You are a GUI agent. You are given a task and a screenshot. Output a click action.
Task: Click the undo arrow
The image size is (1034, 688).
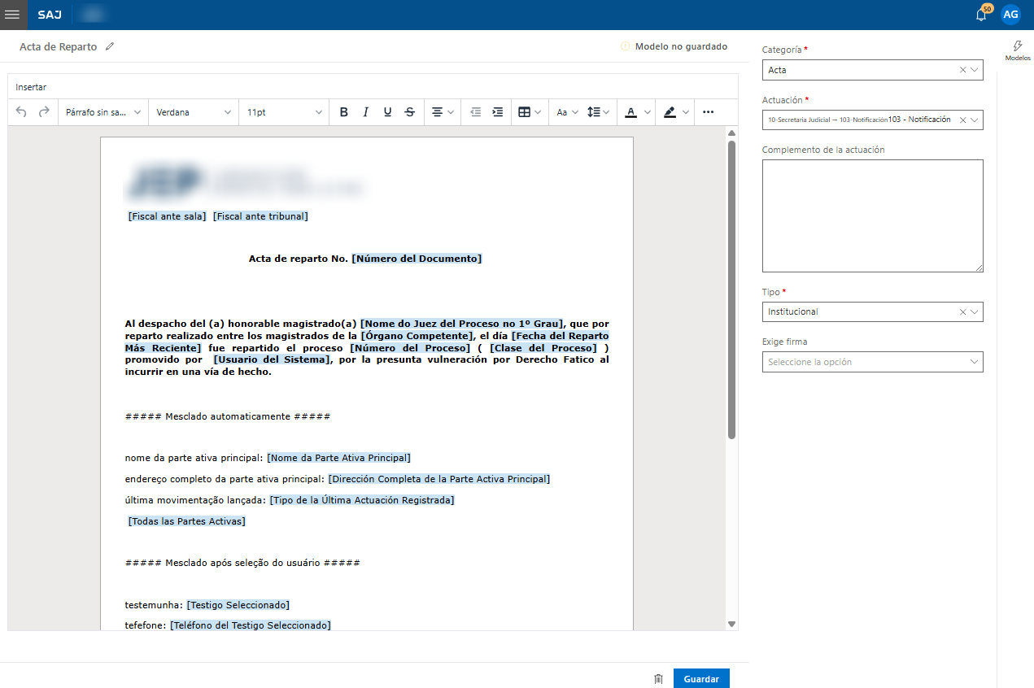(22, 112)
